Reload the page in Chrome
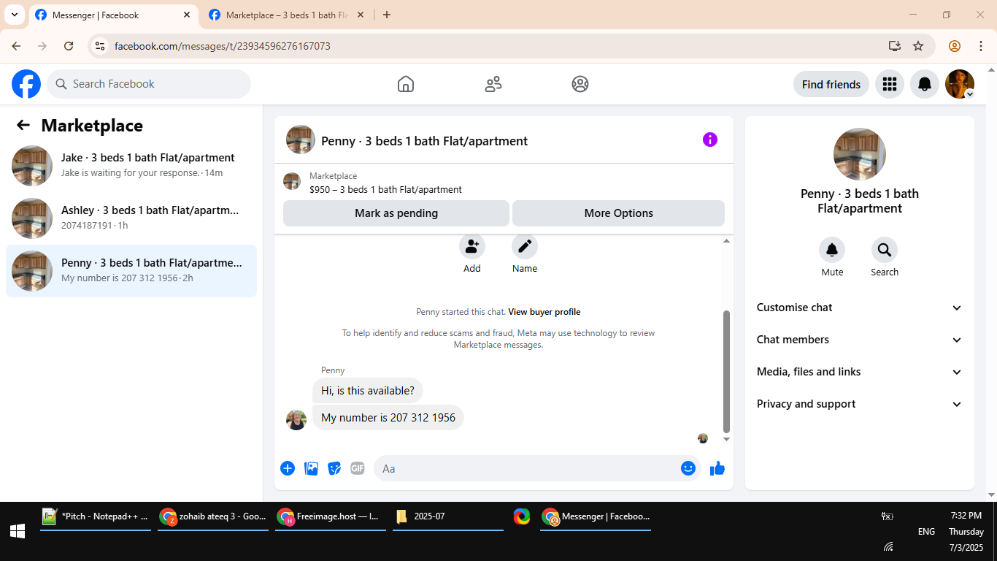 69,46
